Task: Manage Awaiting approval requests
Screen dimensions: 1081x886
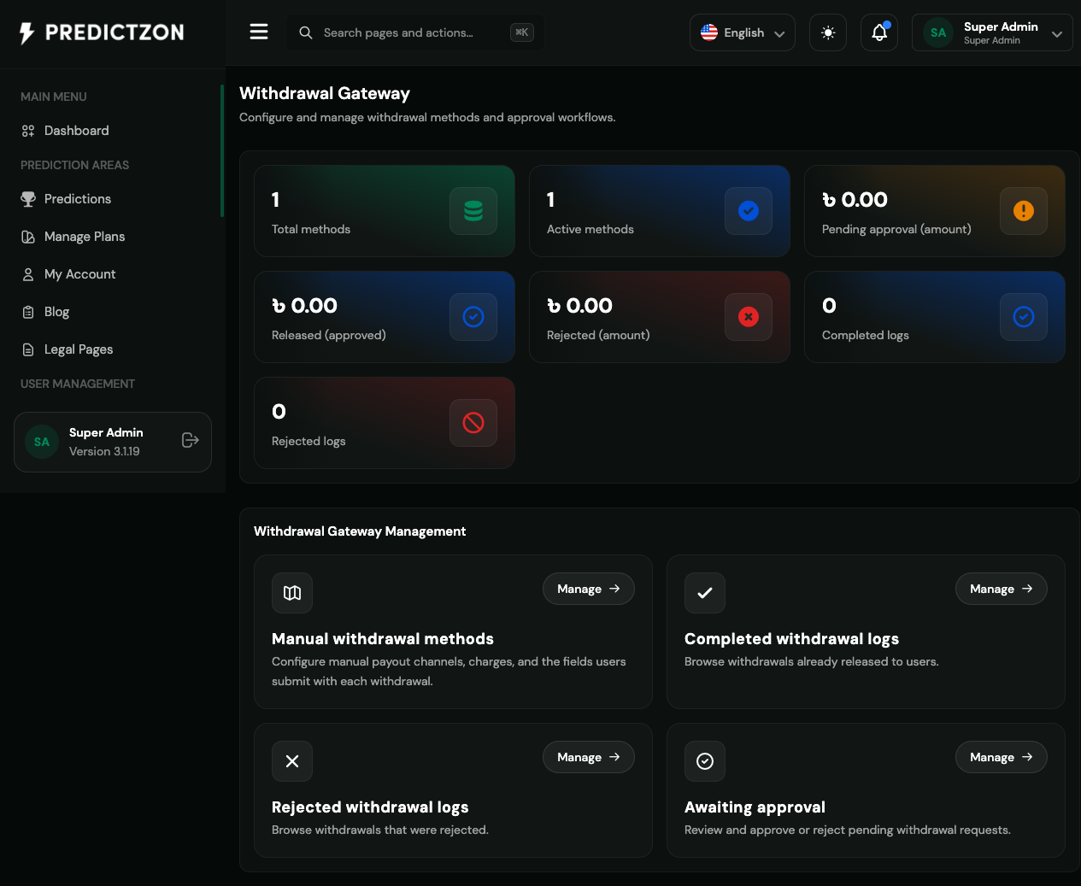Action: (1002, 757)
